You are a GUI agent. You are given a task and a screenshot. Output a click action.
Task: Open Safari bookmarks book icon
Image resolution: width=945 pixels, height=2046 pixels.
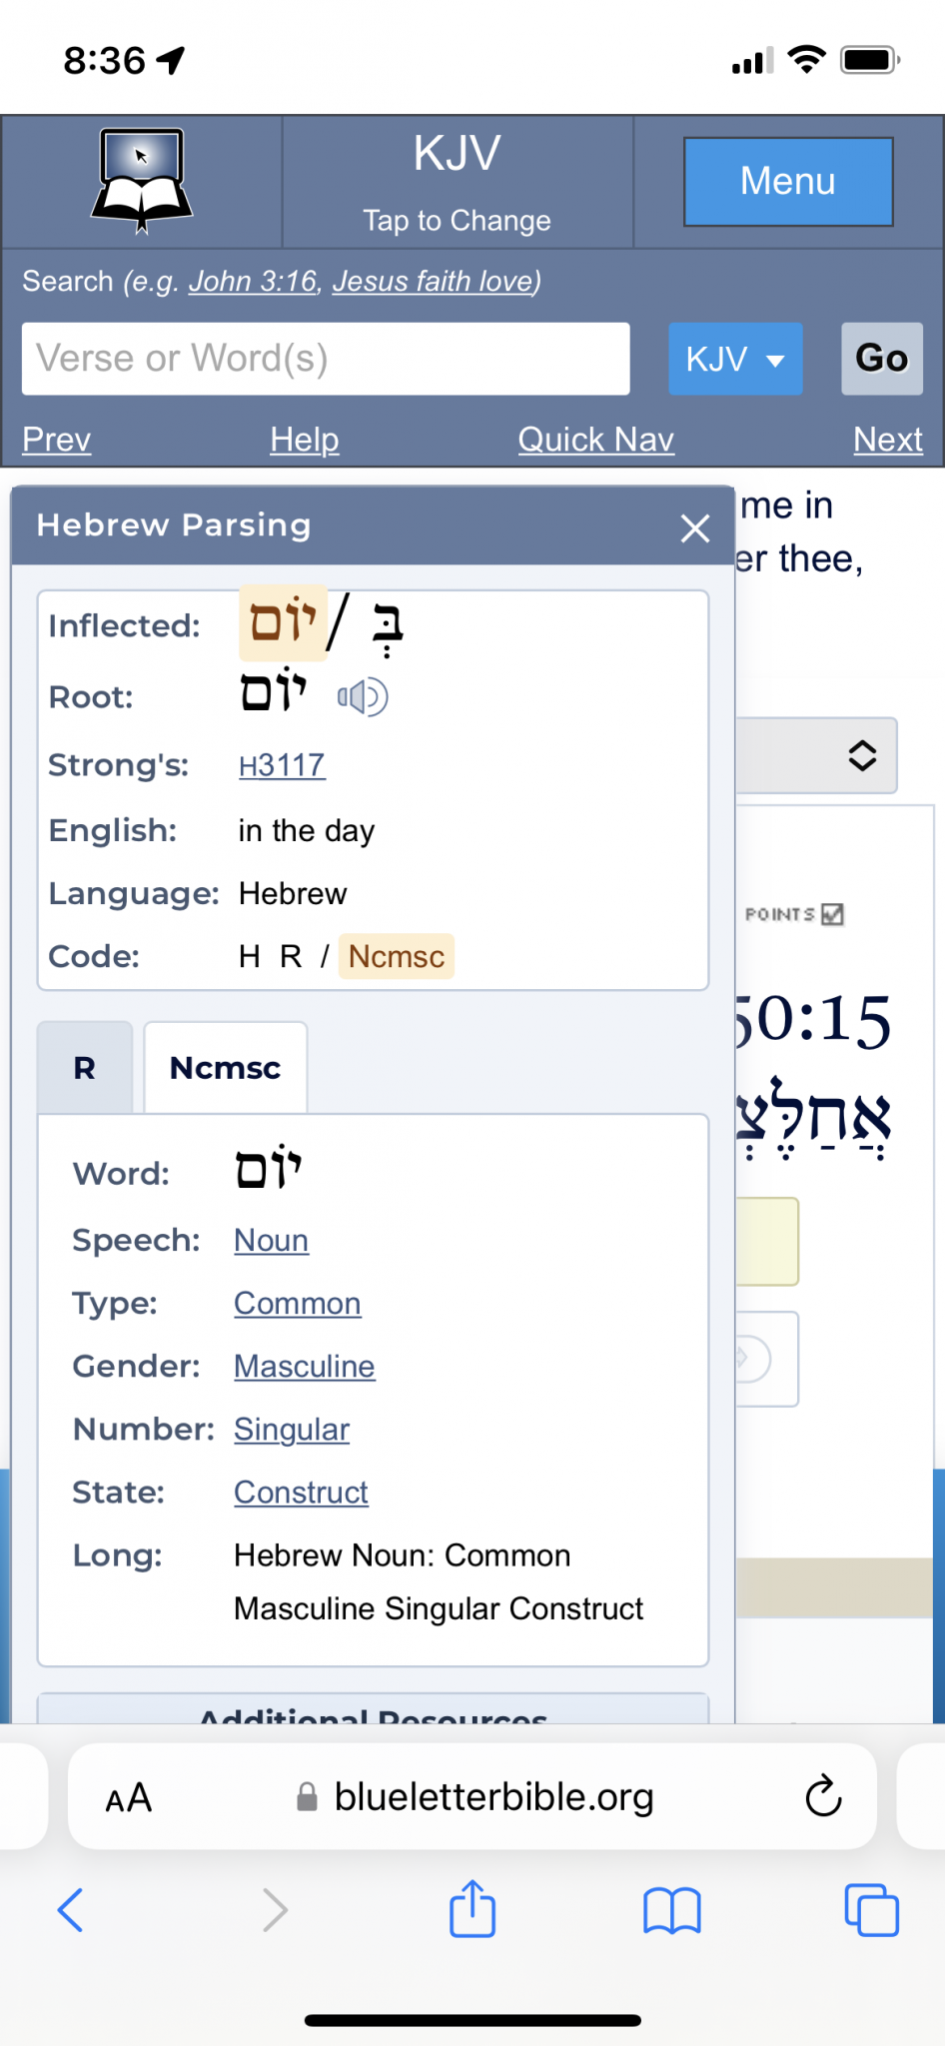pyautogui.click(x=672, y=1910)
